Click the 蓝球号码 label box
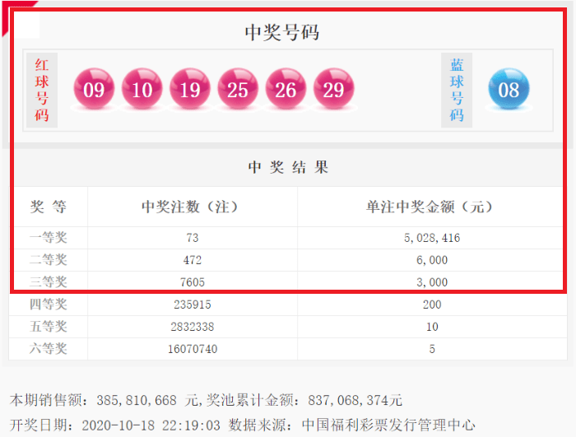The image size is (576, 437). pos(457,90)
